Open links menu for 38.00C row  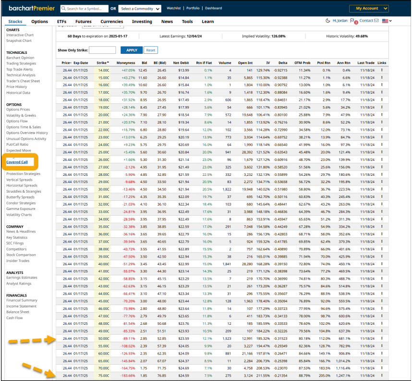tap(382, 249)
